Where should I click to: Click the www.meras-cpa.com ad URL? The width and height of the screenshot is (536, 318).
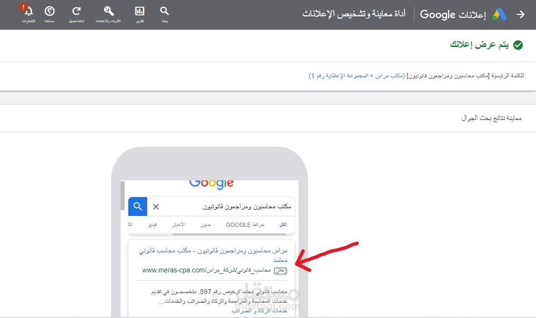(207, 270)
